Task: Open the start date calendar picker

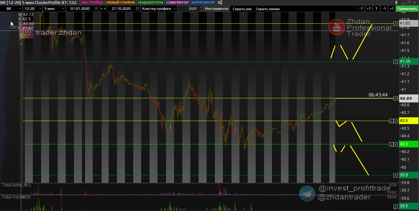Action: click(97, 9)
